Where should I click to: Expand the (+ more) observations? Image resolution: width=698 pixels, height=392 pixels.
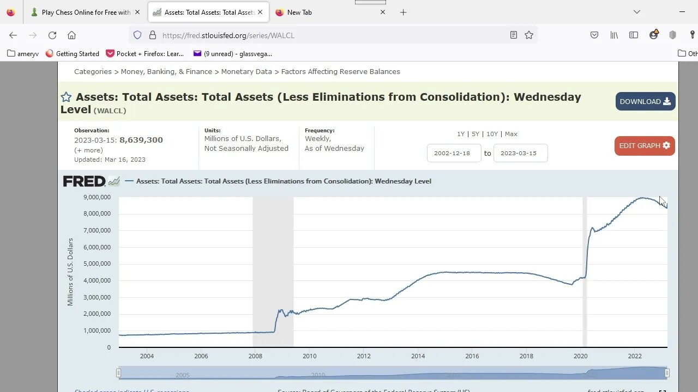point(88,150)
